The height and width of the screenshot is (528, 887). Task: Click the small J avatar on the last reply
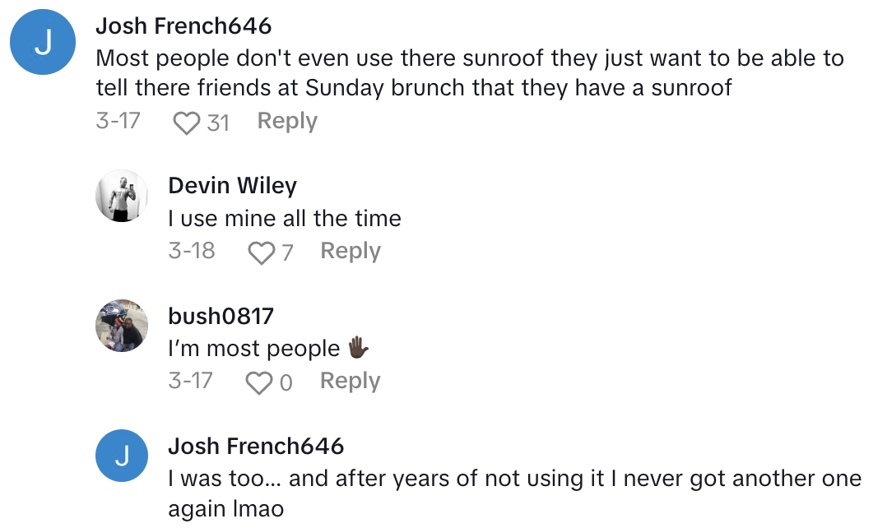[x=123, y=456]
